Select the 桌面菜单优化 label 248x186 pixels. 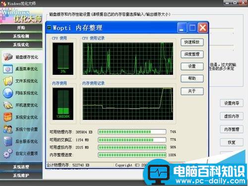pyautogui.click(x=27, y=69)
